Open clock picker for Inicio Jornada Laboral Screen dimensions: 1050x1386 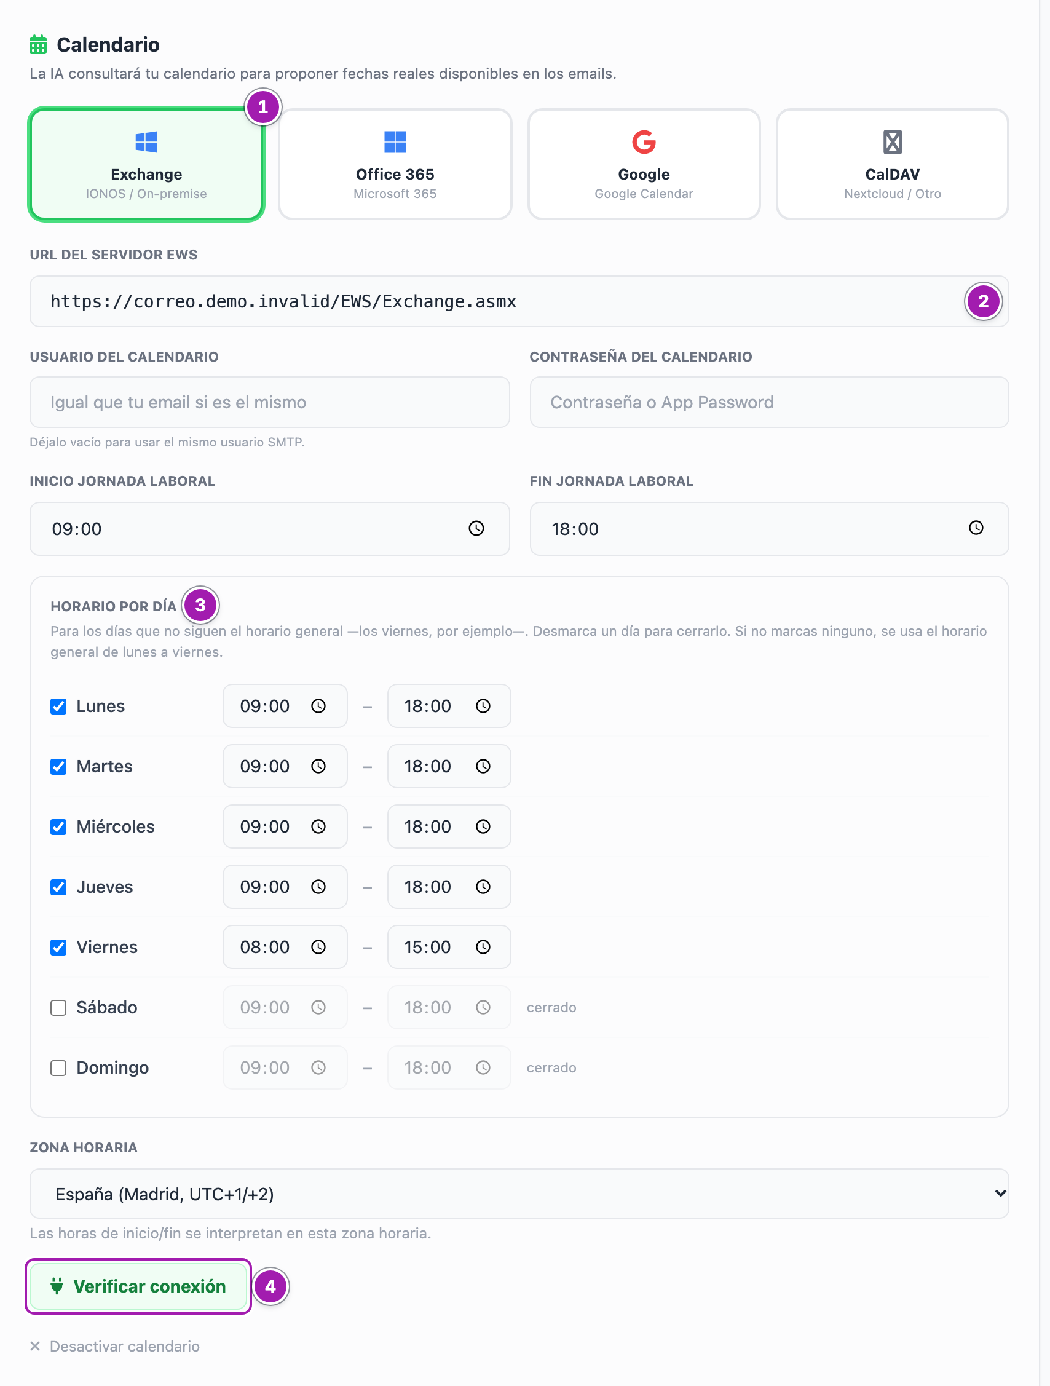[476, 528]
